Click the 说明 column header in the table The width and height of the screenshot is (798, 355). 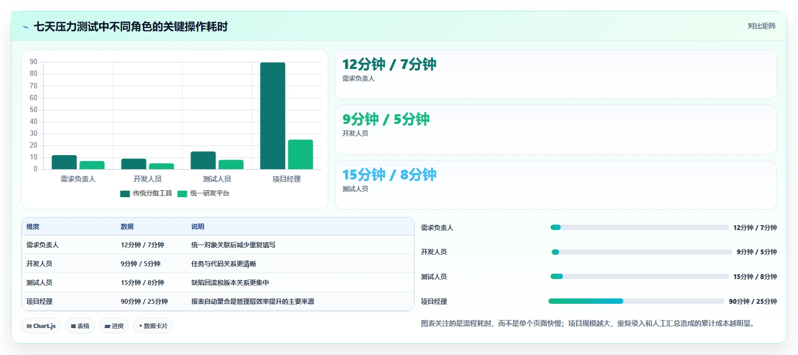[198, 227]
